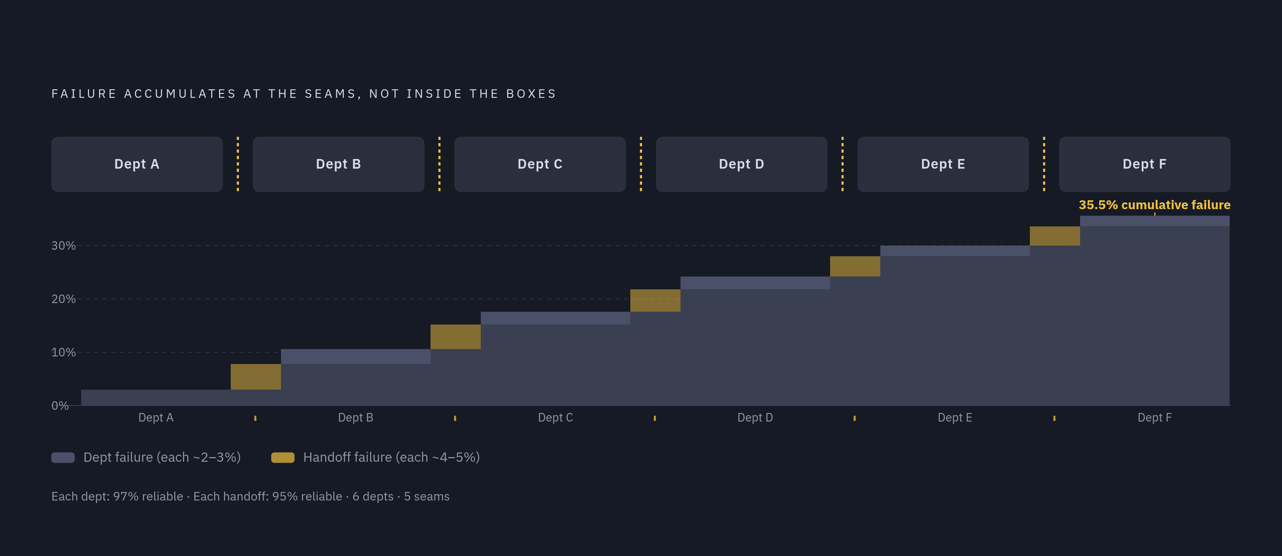
Task: Click the footnote about 97% reliable depts
Action: (x=250, y=496)
